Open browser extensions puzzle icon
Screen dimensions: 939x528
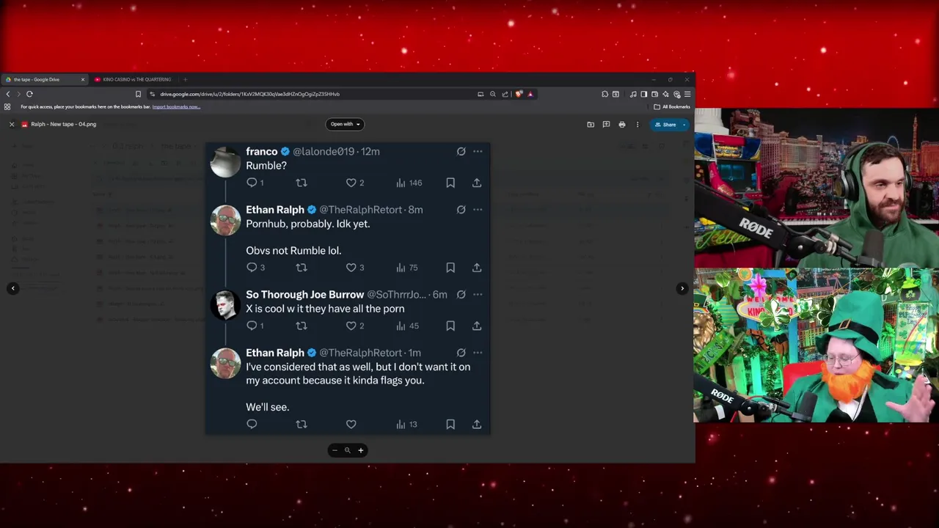click(604, 94)
